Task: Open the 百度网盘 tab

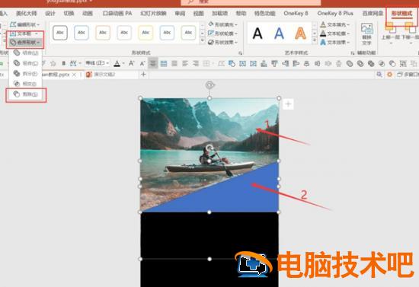Action: pyautogui.click(x=373, y=14)
